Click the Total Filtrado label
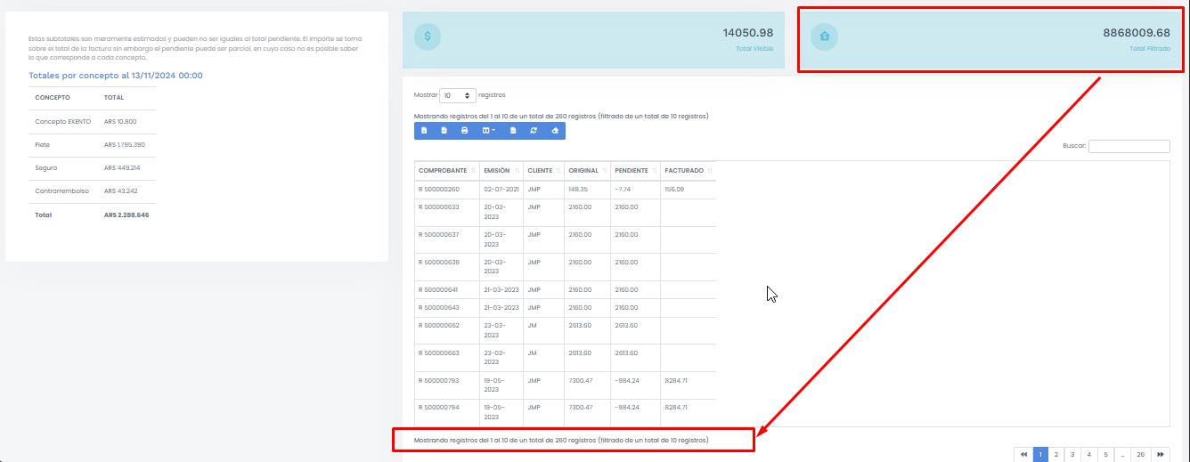1190x462 pixels. 1150,48
